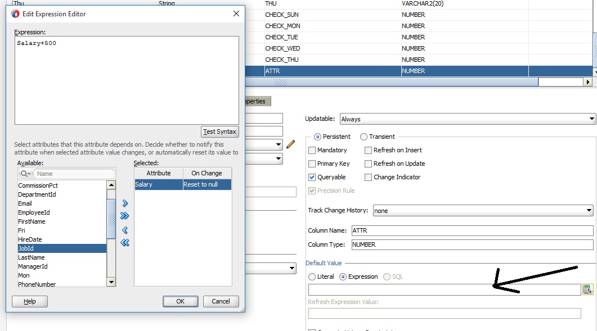Screen dimensions: 597x331
Task: Close the Edit Expression Editor dialog
Action: (235, 13)
